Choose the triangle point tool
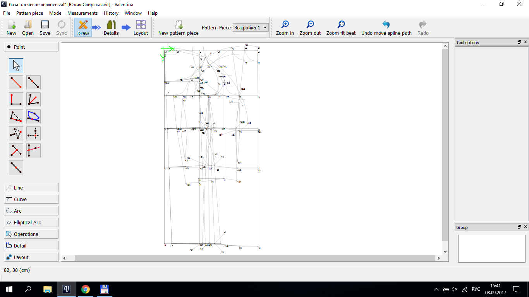The width and height of the screenshot is (529, 297). pyautogui.click(x=16, y=133)
